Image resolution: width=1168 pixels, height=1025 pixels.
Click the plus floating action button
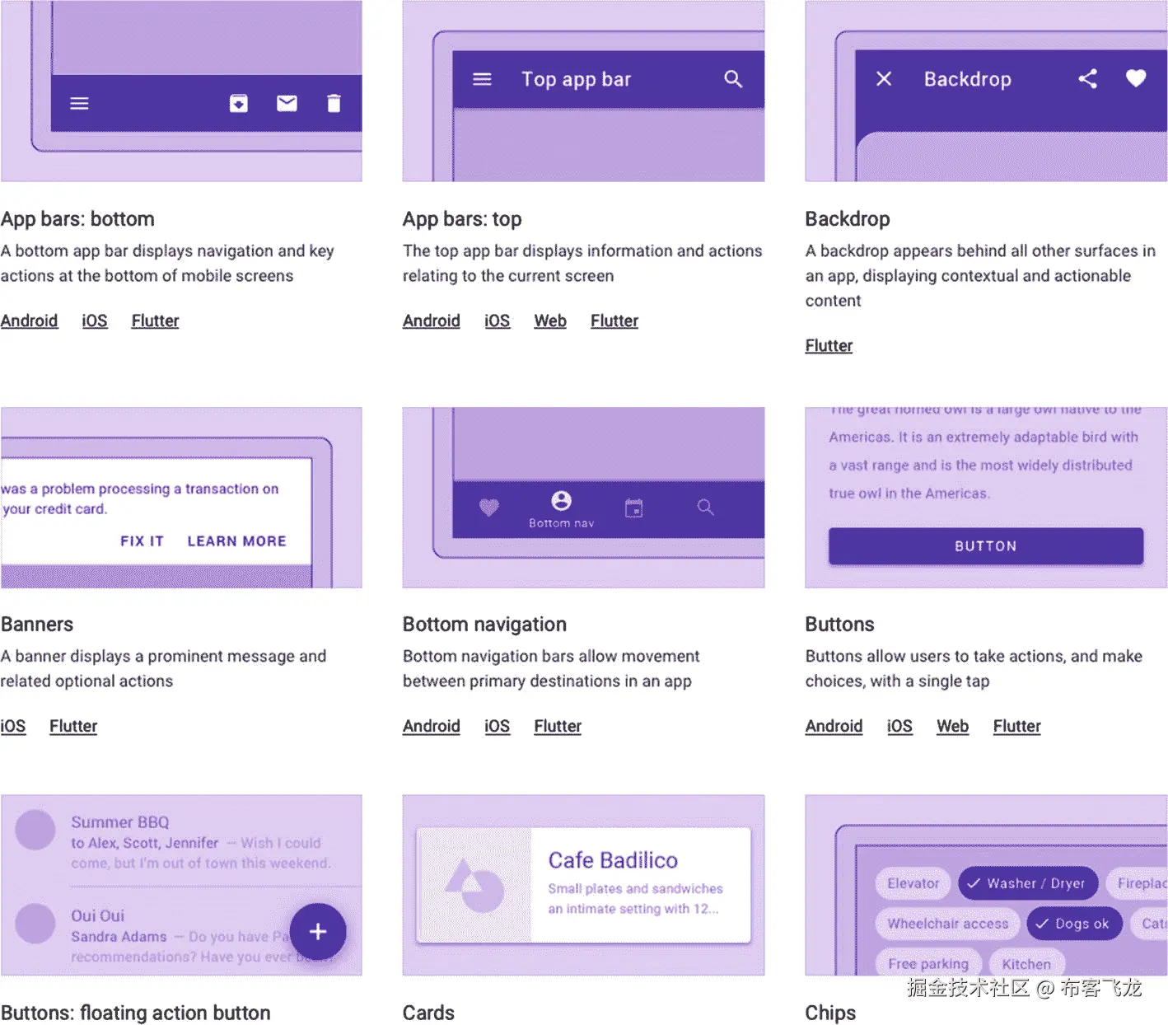tap(318, 932)
